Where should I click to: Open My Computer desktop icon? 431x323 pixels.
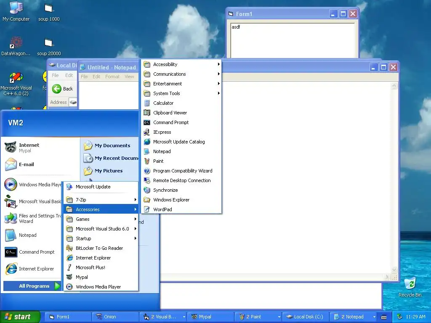click(16, 11)
